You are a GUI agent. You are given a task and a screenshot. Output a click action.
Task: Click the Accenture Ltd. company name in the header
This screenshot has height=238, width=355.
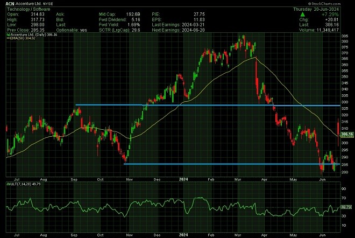pyautogui.click(x=29, y=4)
